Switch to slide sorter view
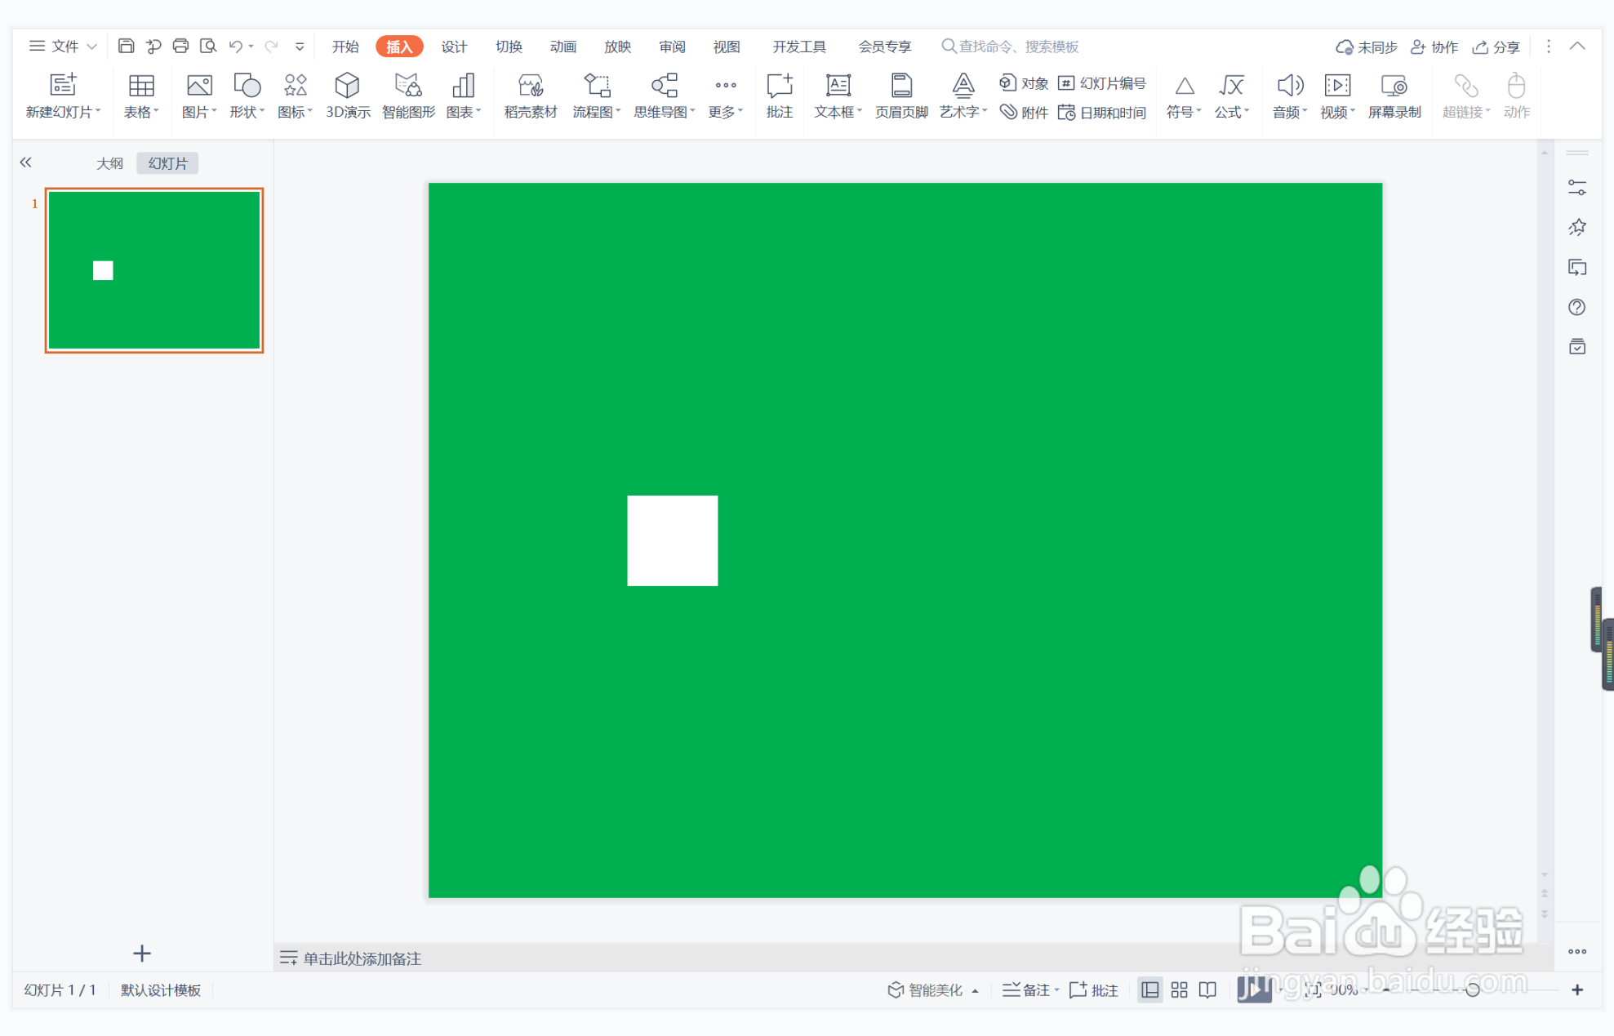Image resolution: width=1614 pixels, height=1036 pixels. point(1179,990)
